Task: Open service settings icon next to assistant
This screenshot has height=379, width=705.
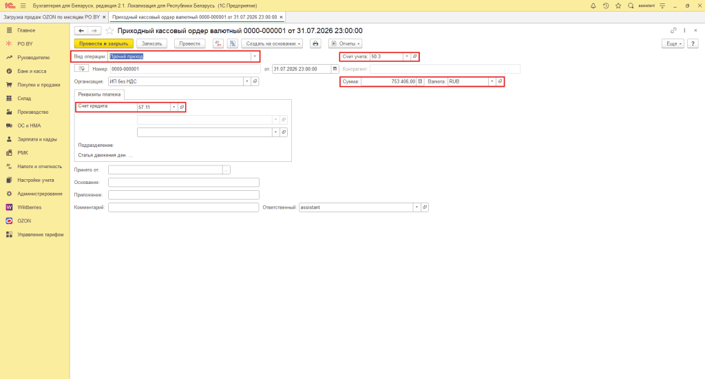Action: click(x=662, y=6)
